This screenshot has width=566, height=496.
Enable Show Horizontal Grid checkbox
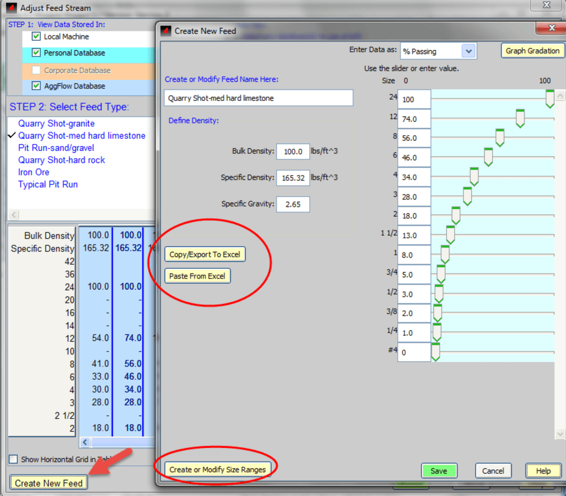14,459
